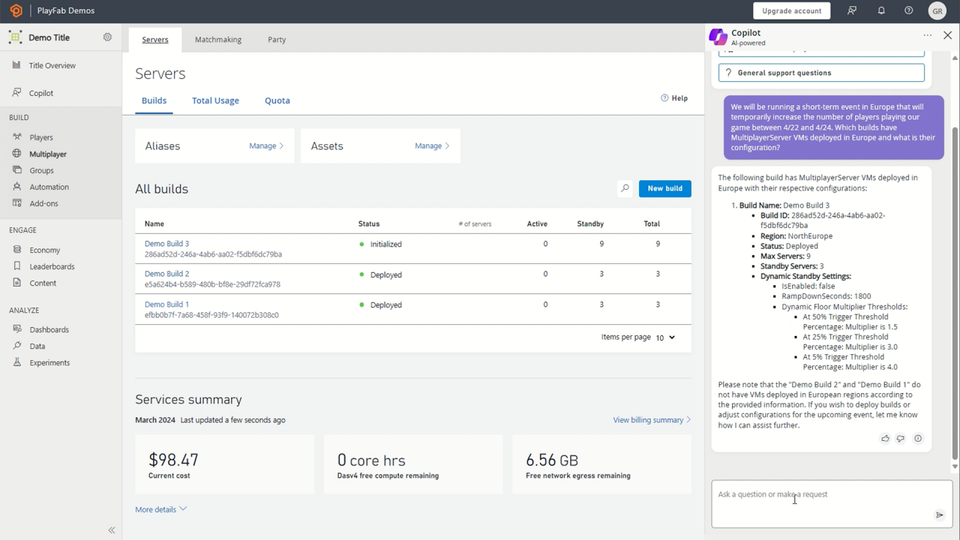Focus the Ask a question input field
Screen dimensions: 960x540
832,504
